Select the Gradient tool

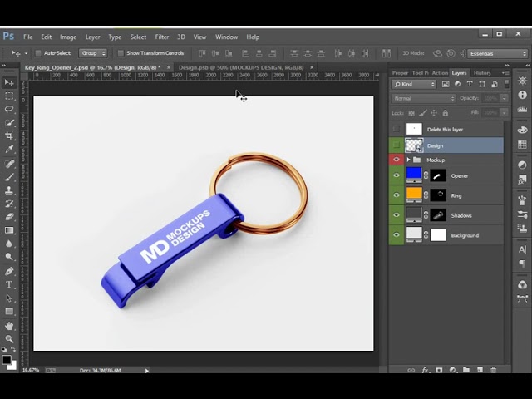point(9,230)
